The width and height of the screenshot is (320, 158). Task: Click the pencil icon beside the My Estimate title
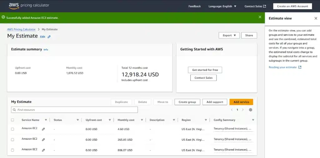pos(49,37)
